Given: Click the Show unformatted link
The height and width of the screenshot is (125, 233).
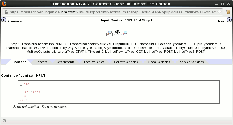Looking at the screenshot, I should click(x=26, y=107).
